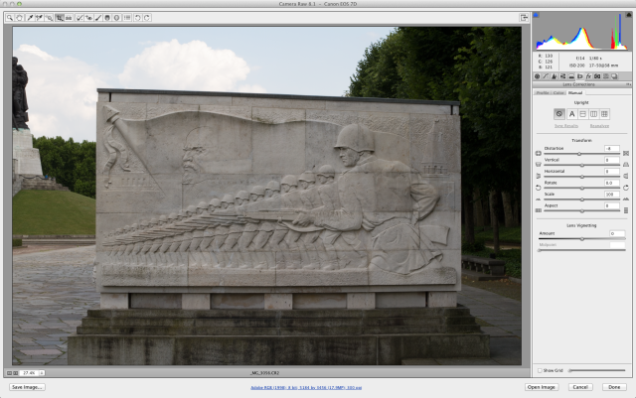Select the Red Eye Removal tool
This screenshot has height=398, width=636.
(x=88, y=18)
